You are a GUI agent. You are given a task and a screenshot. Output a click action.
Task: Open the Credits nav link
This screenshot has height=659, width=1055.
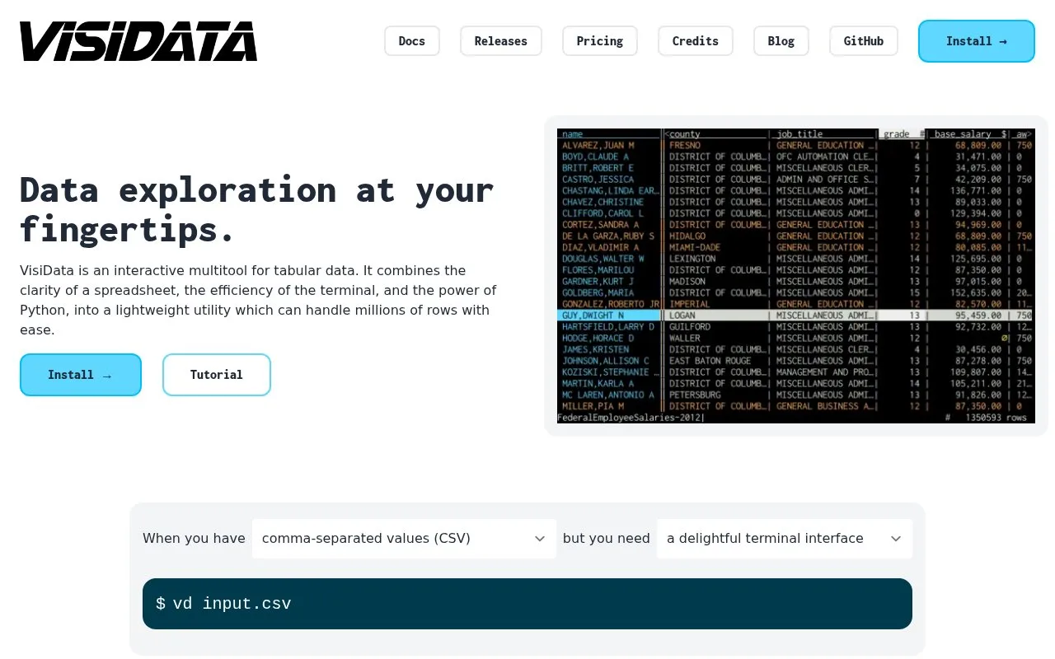pos(696,41)
